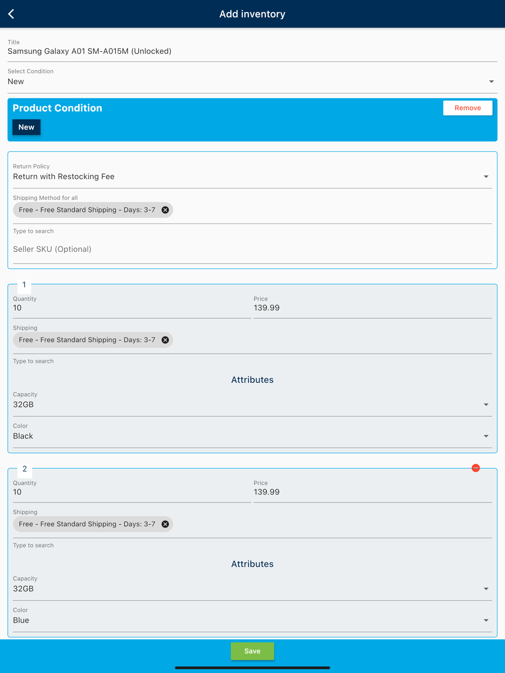Click the Remove button in Product Condition
Image resolution: width=505 pixels, height=673 pixels.
coord(468,108)
